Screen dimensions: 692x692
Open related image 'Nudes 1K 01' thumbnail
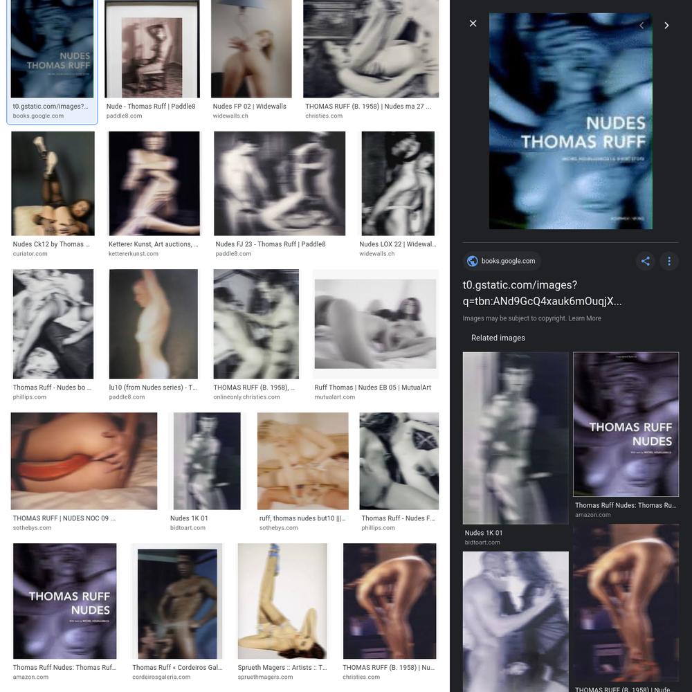pyautogui.click(x=516, y=438)
